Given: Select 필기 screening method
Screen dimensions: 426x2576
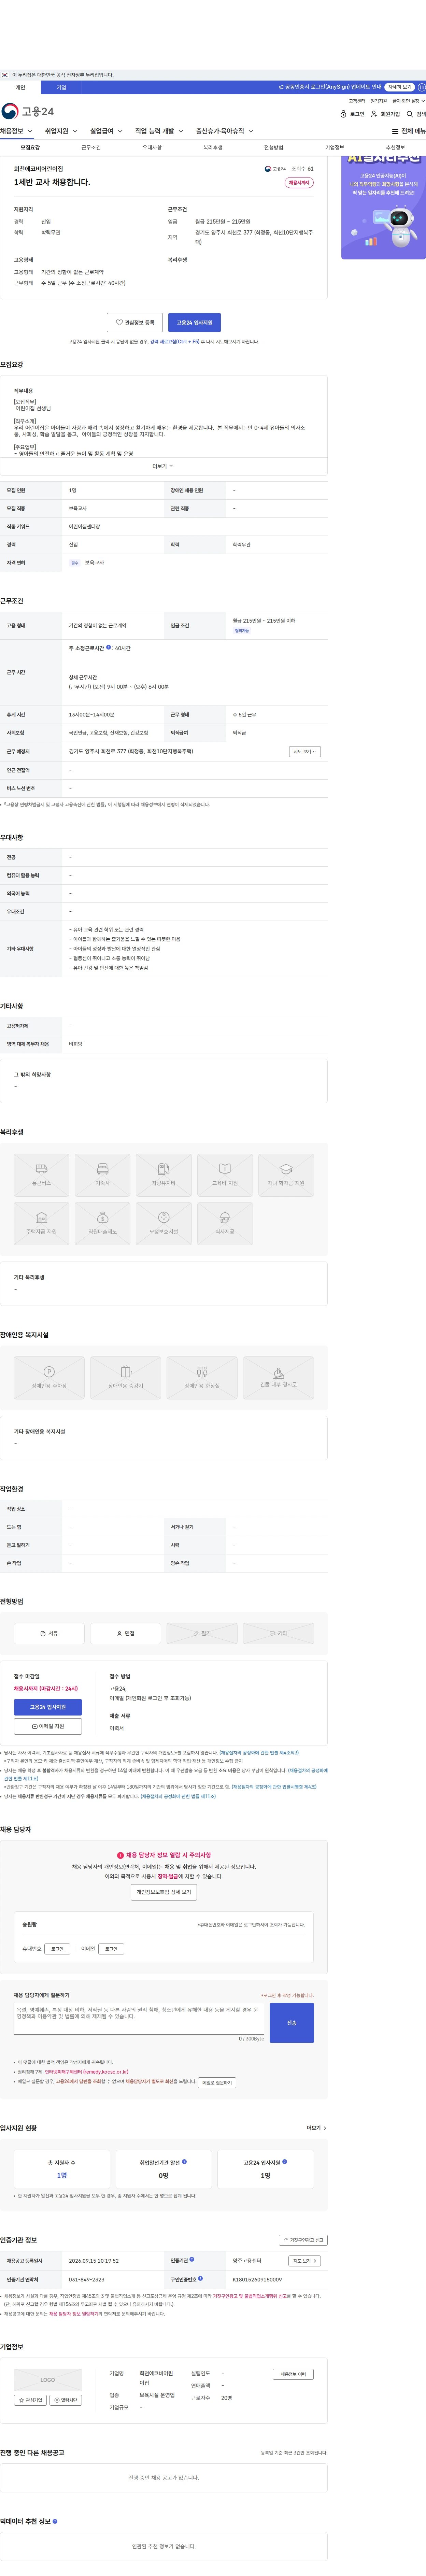Looking at the screenshot, I should [202, 1633].
